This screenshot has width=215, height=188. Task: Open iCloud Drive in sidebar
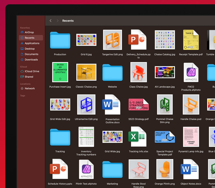click(32, 71)
